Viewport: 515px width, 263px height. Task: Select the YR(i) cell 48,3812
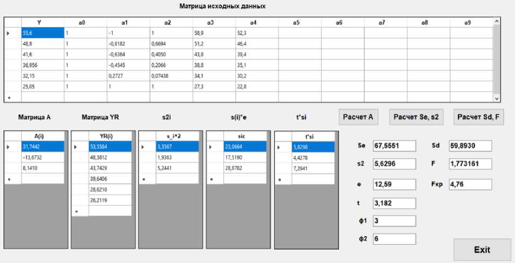tap(110, 157)
